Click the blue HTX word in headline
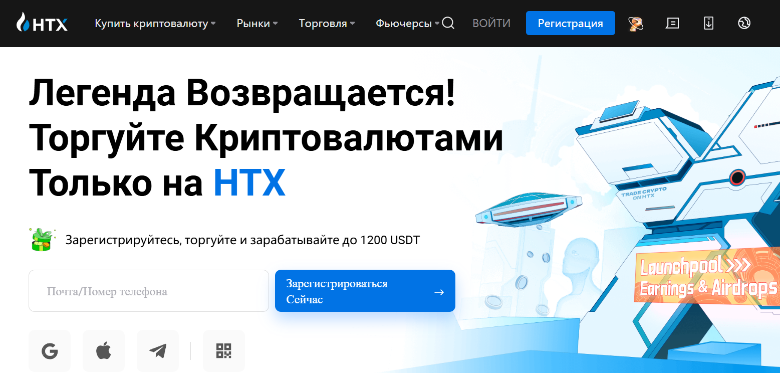 249,182
